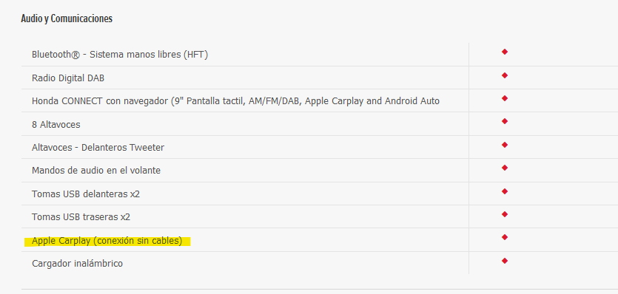The height and width of the screenshot is (294, 618).
Task: Select Mandos de audio en el volante
Action: tap(96, 171)
